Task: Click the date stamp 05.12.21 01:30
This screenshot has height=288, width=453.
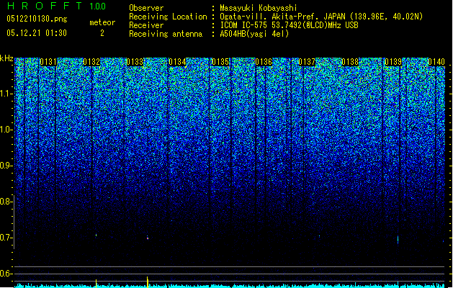Action: [37, 33]
